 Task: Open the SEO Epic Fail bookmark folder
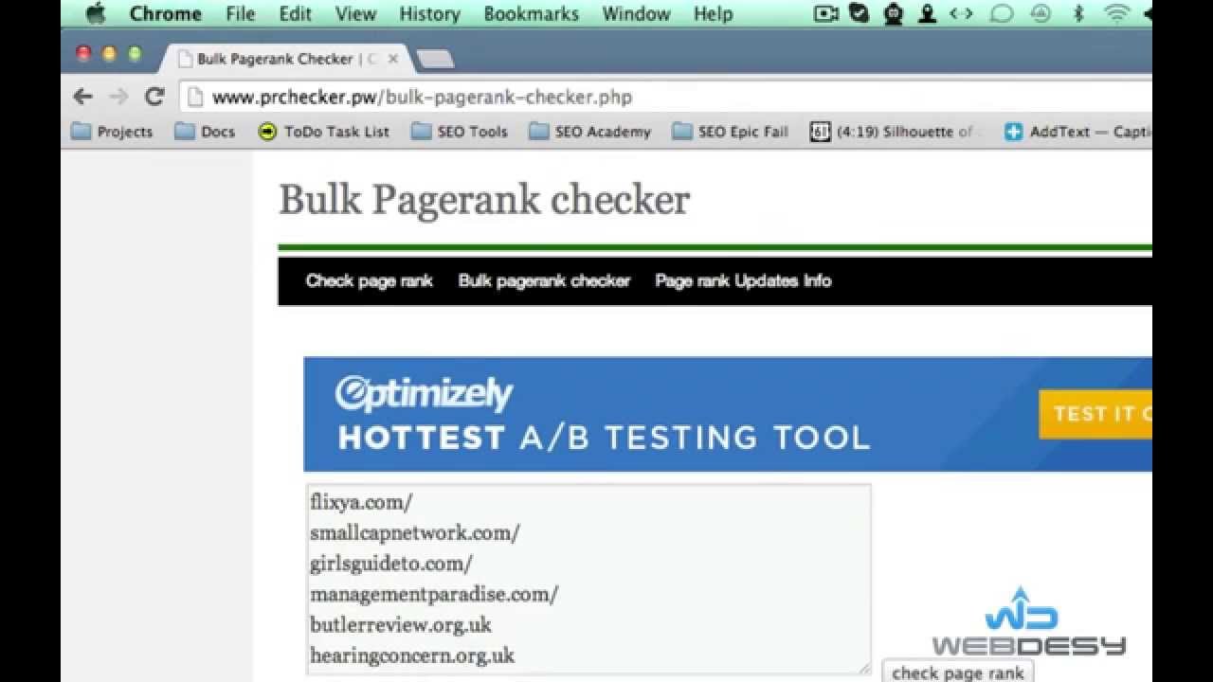click(731, 132)
